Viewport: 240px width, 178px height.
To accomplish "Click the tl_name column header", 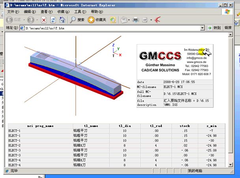I will (x=91, y=126).
